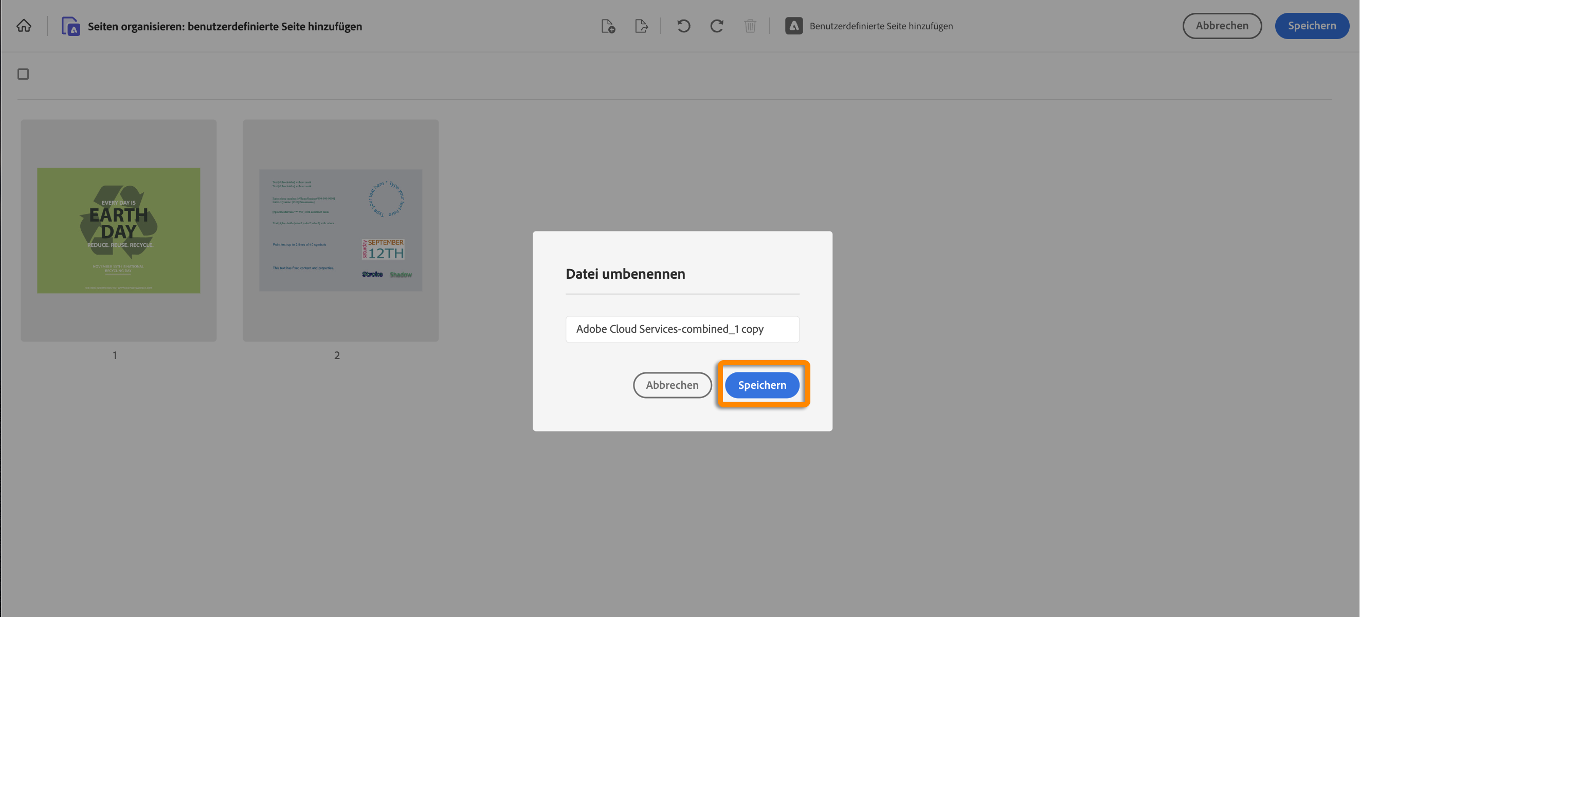Click the undo icon
This screenshot has height=789, width=1595.
pyautogui.click(x=682, y=25)
